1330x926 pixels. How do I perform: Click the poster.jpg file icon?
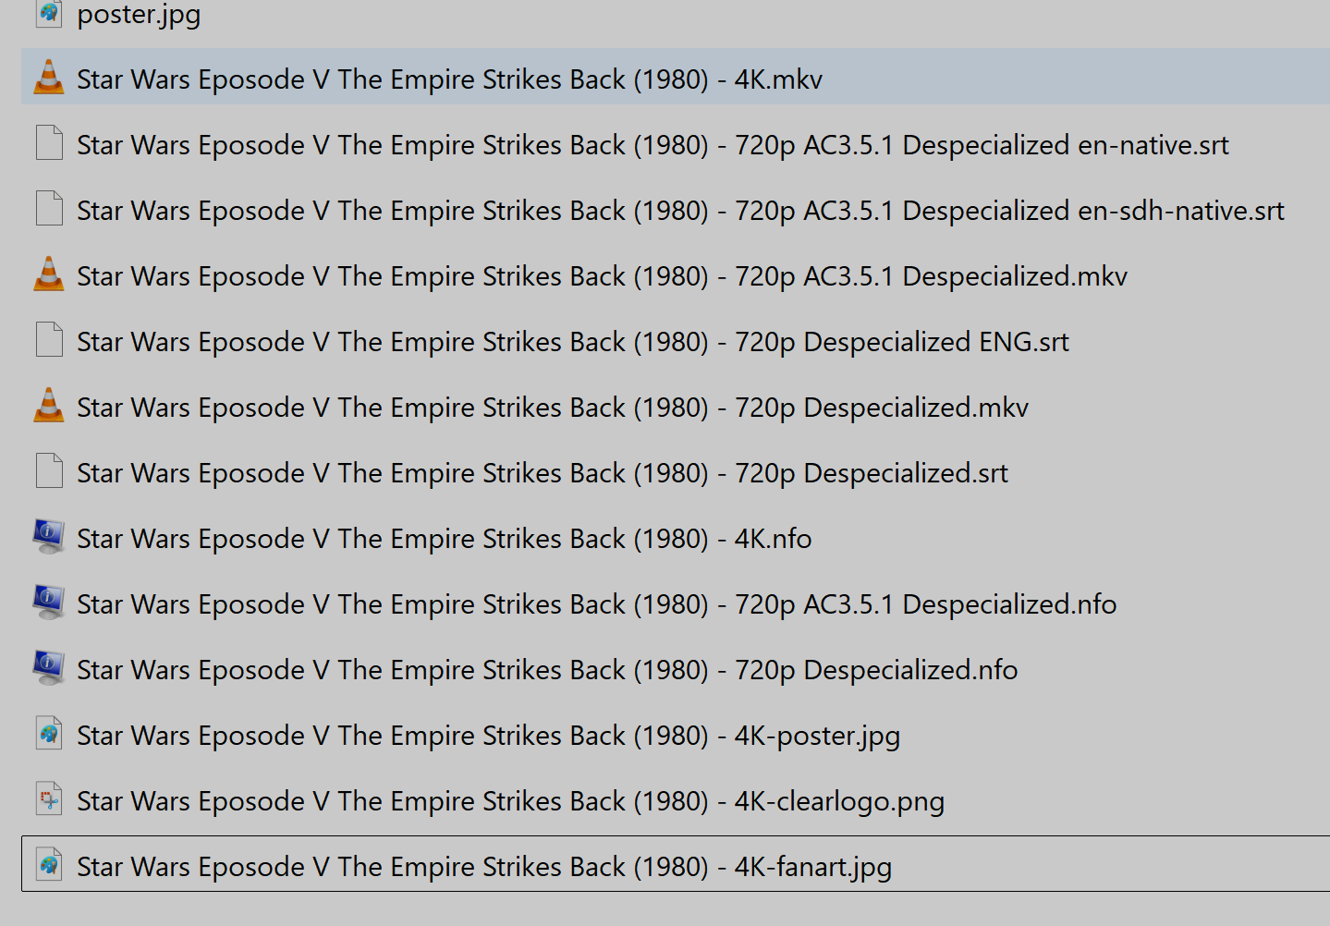pyautogui.click(x=49, y=13)
